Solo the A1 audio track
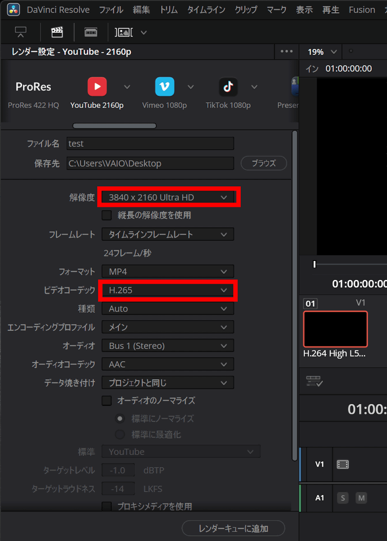The width and height of the screenshot is (387, 541). pyautogui.click(x=343, y=498)
